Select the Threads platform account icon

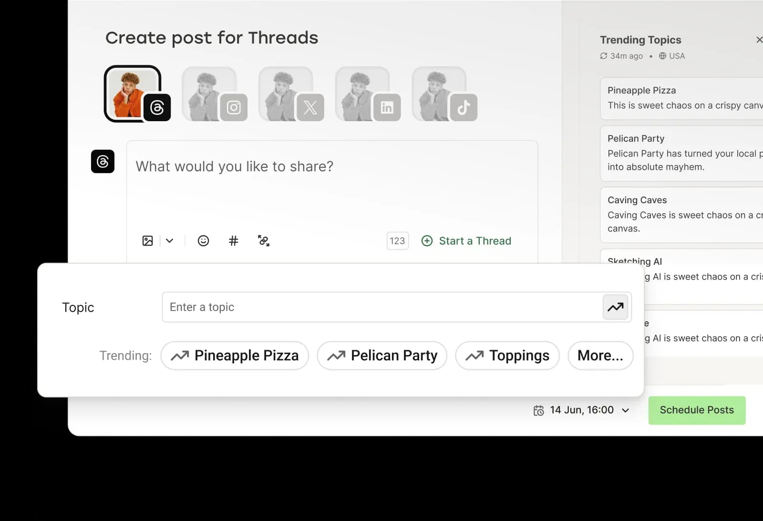[133, 93]
